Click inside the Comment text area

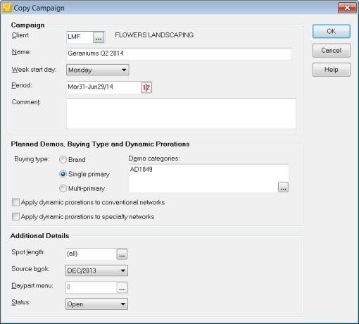[181, 113]
